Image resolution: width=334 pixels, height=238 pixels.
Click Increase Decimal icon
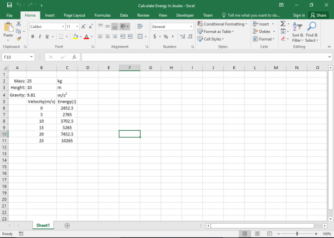tap(183, 36)
